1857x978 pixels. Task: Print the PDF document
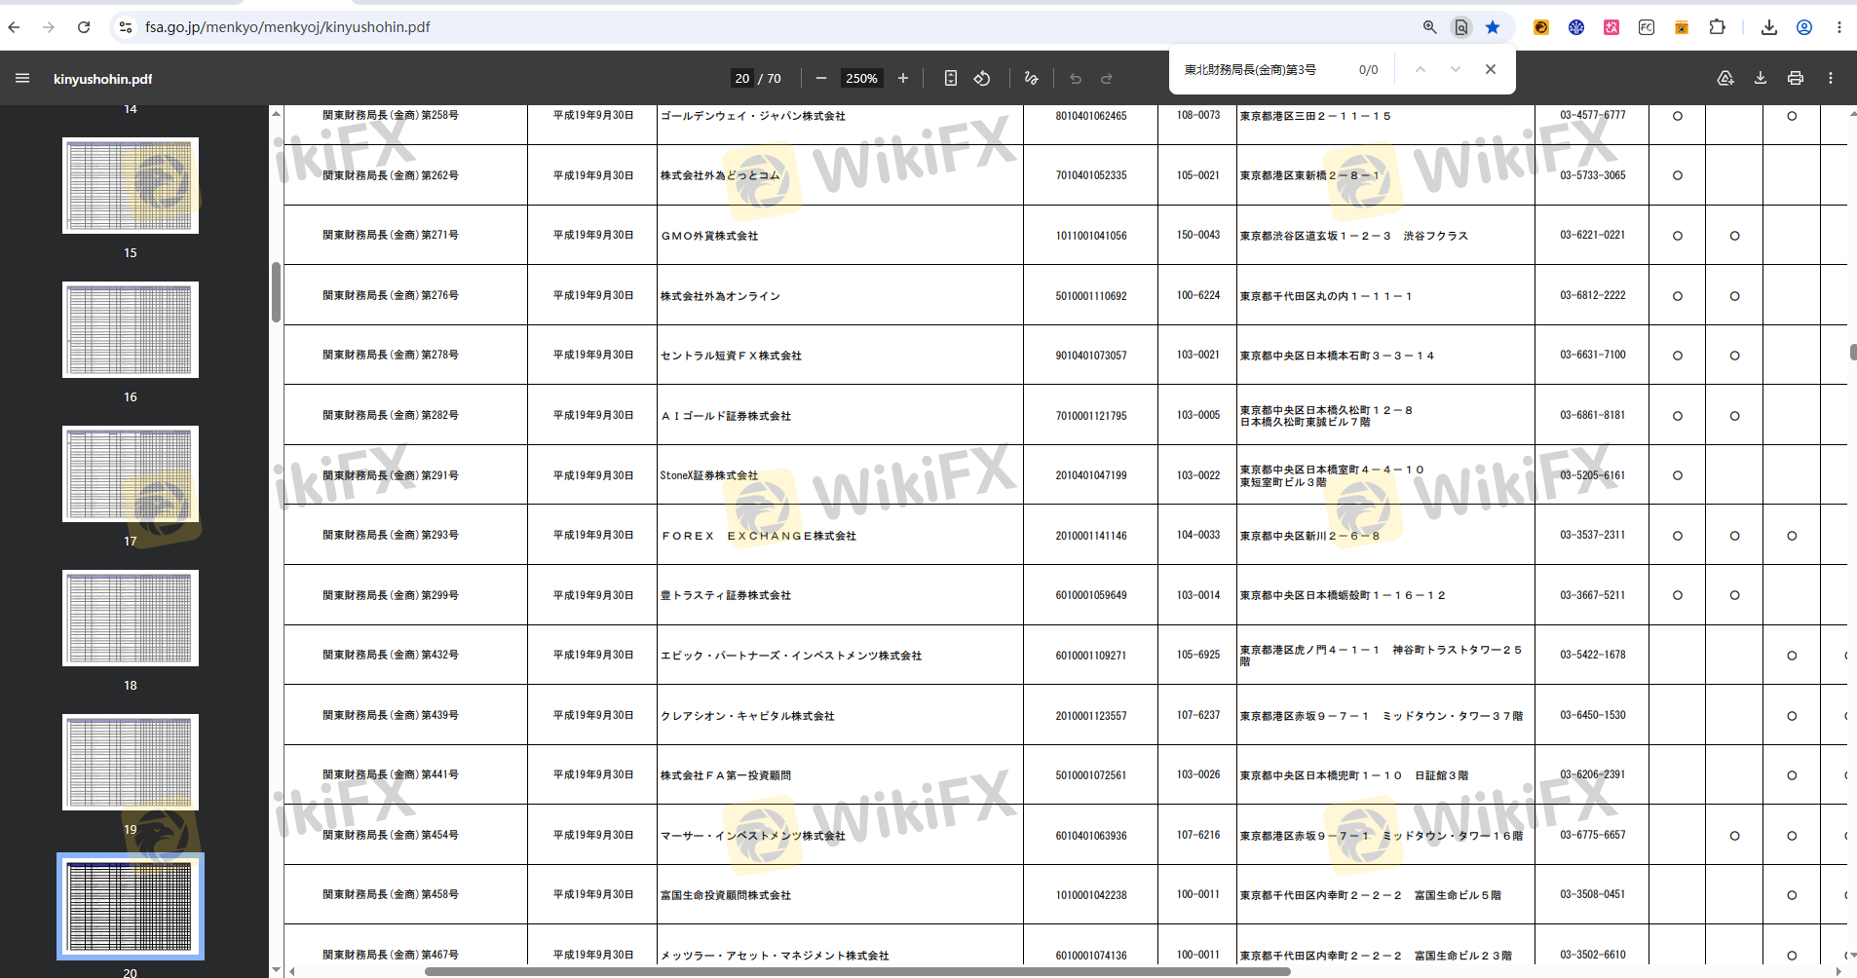(x=1796, y=78)
